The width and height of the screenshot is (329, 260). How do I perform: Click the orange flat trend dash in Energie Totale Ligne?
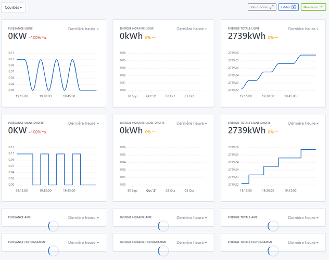click(276, 38)
